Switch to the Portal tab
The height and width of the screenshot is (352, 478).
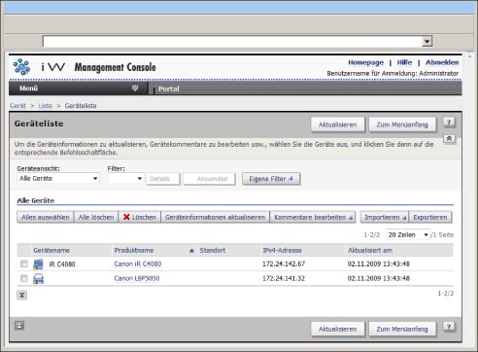[169, 88]
